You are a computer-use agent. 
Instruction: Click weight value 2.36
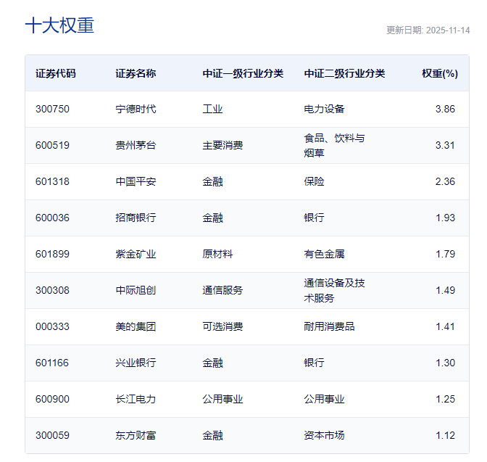tap(445, 181)
